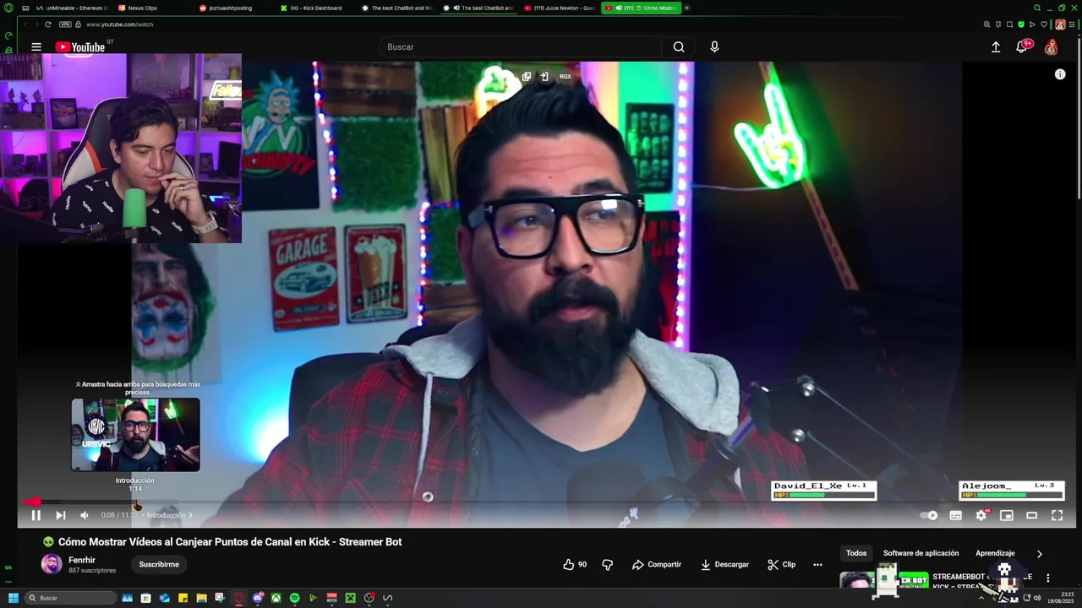This screenshot has height=608, width=1082.
Task: Pause the video
Action: point(36,515)
